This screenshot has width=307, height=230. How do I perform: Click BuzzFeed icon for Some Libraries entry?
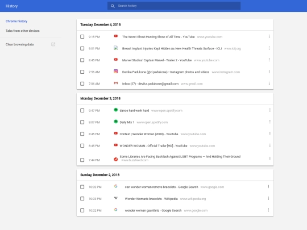click(116, 160)
